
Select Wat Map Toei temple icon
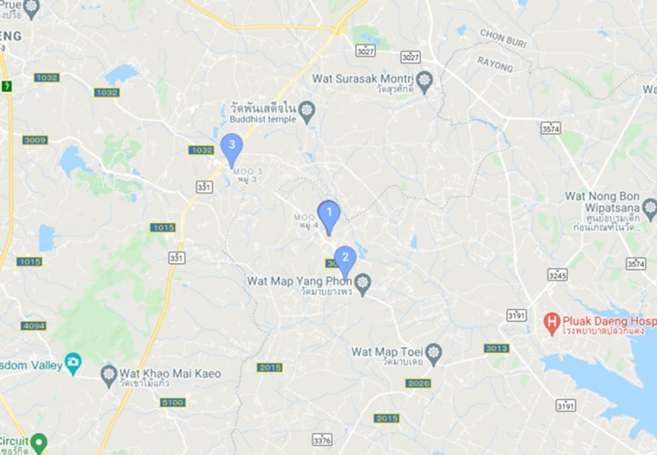(434, 355)
